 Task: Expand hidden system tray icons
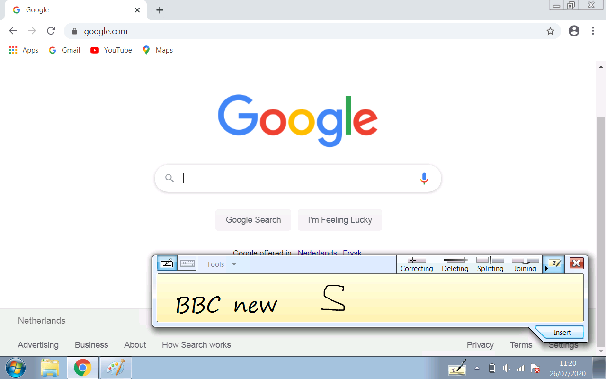point(477,368)
